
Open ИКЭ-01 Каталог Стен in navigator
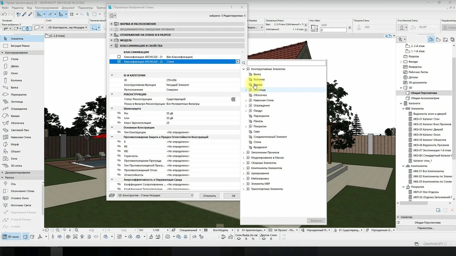pos(426,119)
